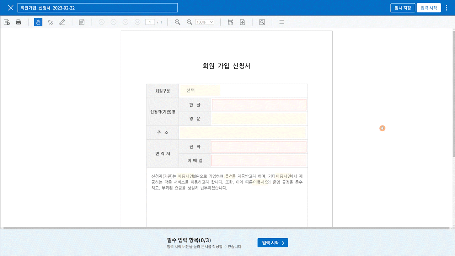Click the print icon
The image size is (455, 256).
[x=18, y=22]
